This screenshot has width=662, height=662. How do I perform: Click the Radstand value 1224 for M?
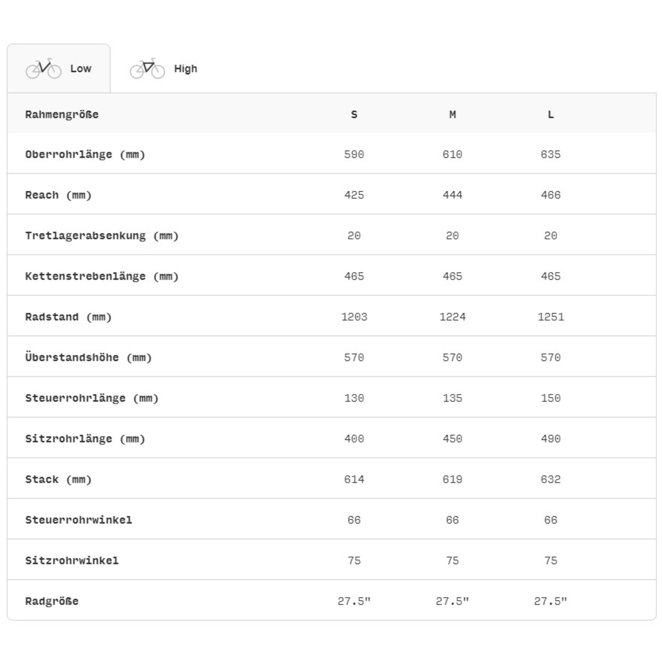453,317
